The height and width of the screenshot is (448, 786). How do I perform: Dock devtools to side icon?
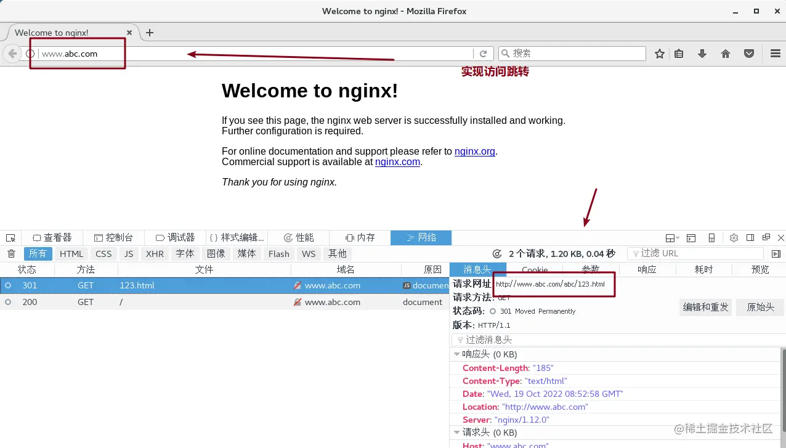[750, 238]
